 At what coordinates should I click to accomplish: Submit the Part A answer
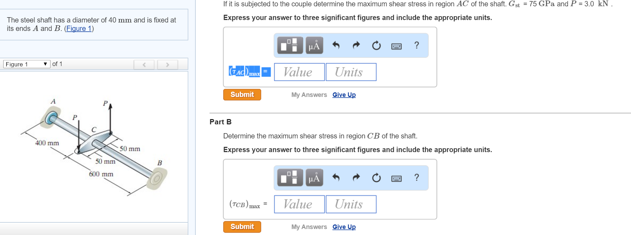pos(242,94)
